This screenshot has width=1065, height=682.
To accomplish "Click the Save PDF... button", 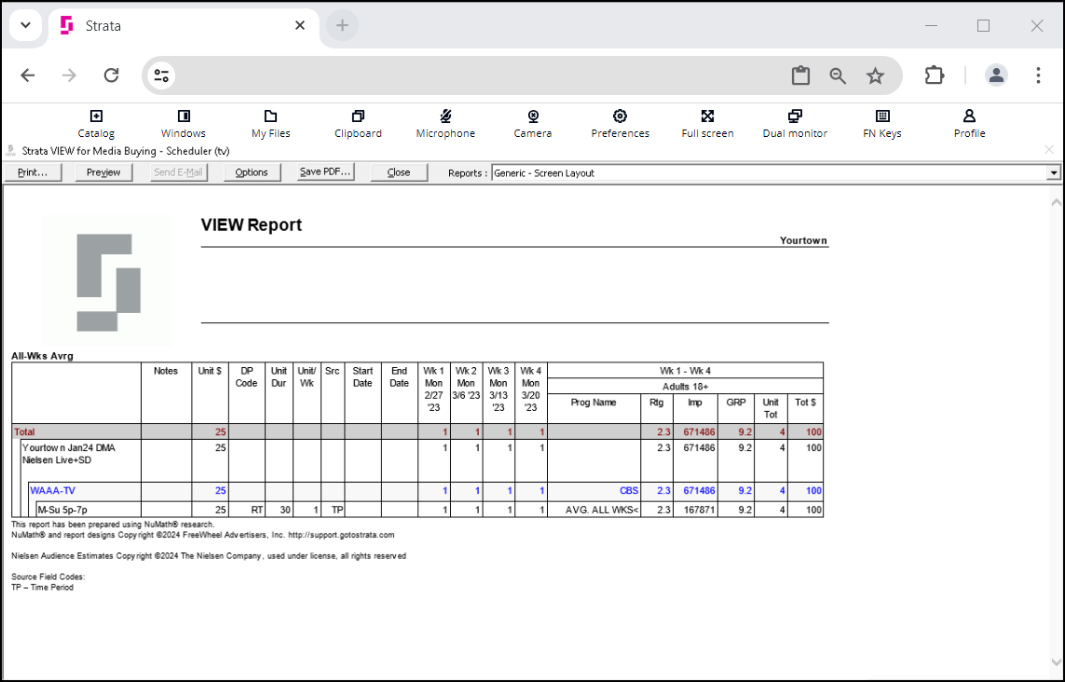I will point(324,172).
